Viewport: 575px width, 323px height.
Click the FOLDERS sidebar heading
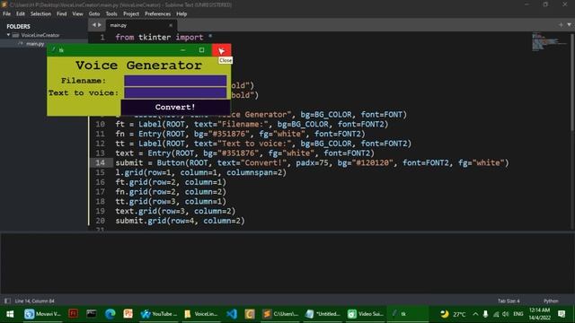18,26
